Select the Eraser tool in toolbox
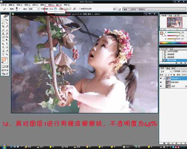This screenshot has width=187, height=149. 3,37
